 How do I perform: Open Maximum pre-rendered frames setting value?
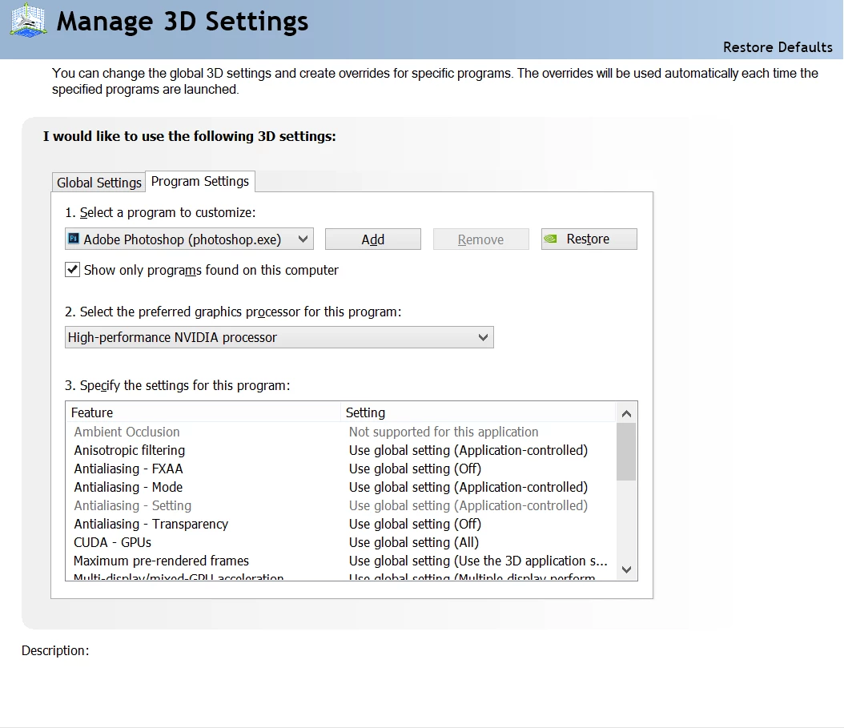pyautogui.click(x=478, y=561)
